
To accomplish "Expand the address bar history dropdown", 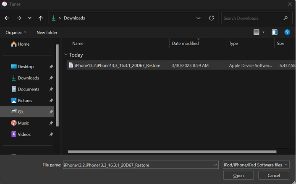I will coord(199,18).
